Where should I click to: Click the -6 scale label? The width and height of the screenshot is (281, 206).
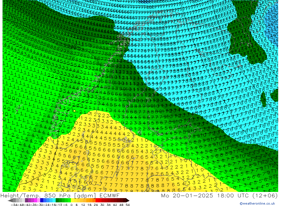[65, 205]
